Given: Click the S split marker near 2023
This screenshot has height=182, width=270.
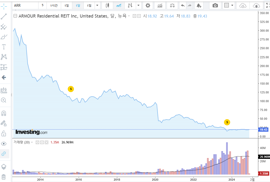Looking at the screenshot, I should pyautogui.click(x=227, y=122).
